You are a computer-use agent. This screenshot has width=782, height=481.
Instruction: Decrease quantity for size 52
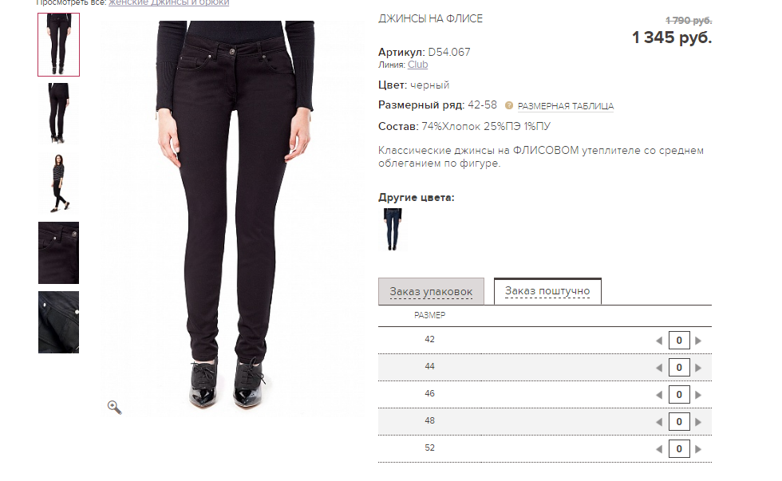click(659, 448)
